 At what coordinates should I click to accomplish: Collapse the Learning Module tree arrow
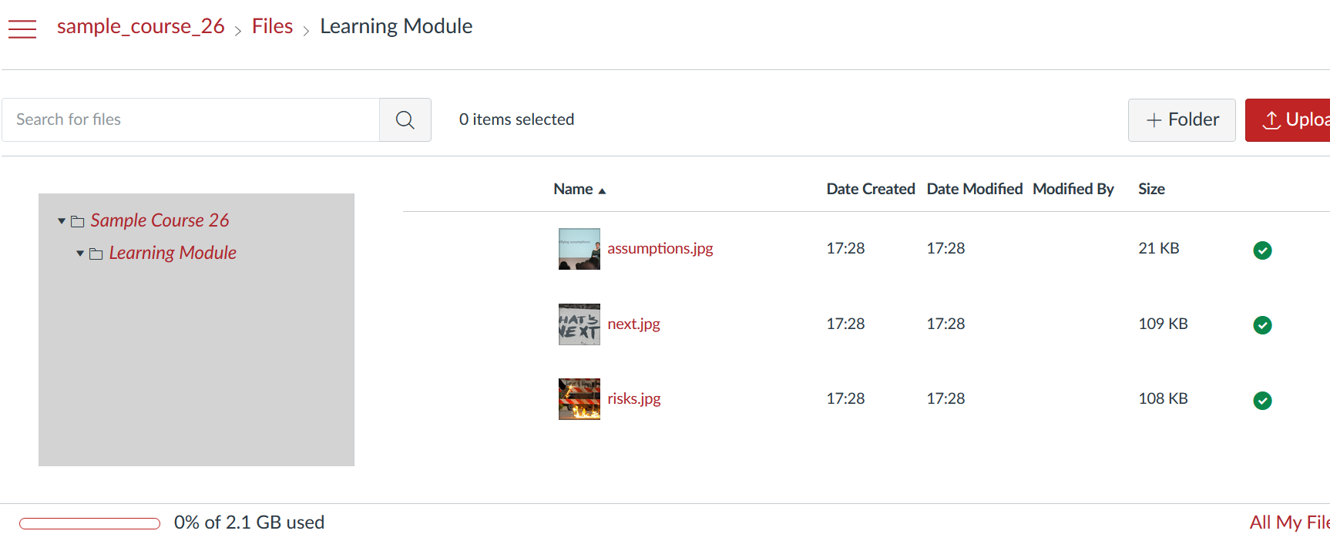click(x=80, y=254)
